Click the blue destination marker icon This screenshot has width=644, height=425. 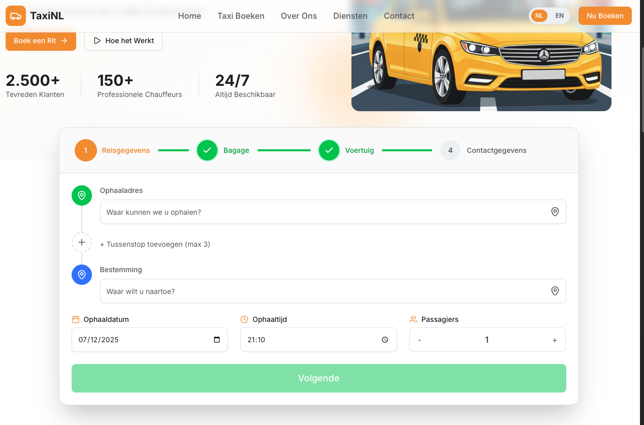82,275
